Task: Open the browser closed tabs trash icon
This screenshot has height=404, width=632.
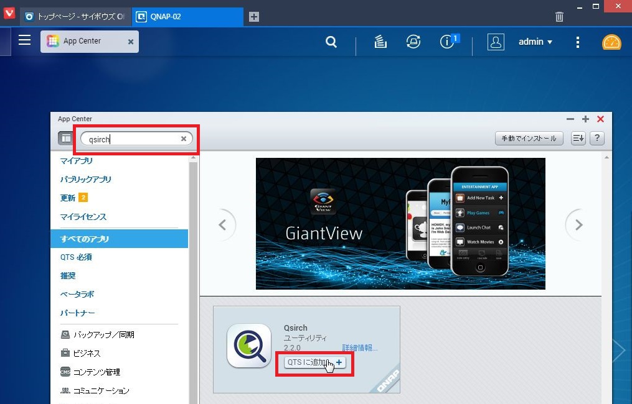Action: [559, 17]
